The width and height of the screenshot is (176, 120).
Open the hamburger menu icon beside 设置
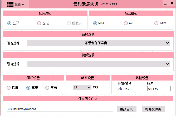[10, 4]
